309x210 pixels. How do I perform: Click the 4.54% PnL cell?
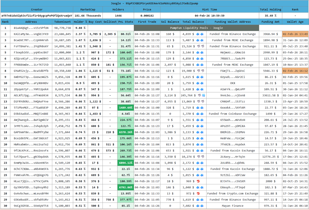[x=126, y=114]
